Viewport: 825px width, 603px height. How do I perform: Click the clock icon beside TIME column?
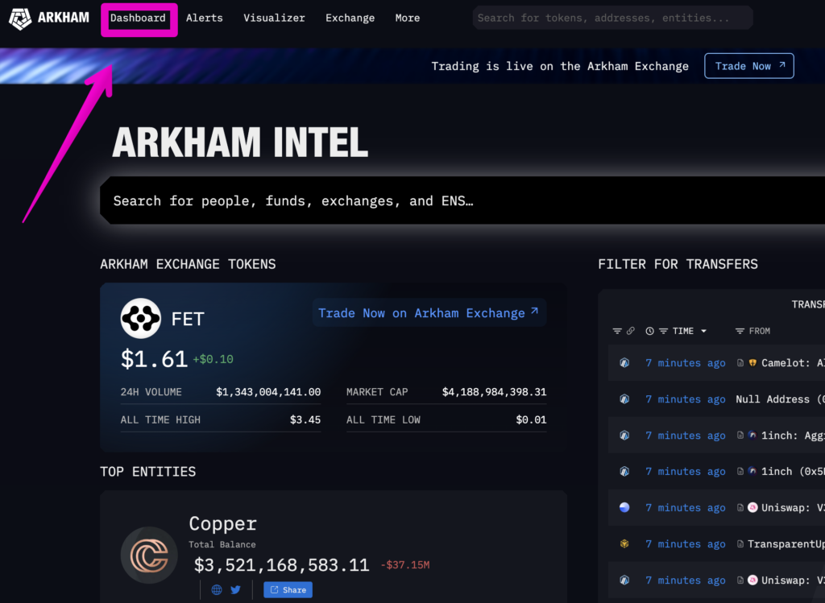[649, 331]
